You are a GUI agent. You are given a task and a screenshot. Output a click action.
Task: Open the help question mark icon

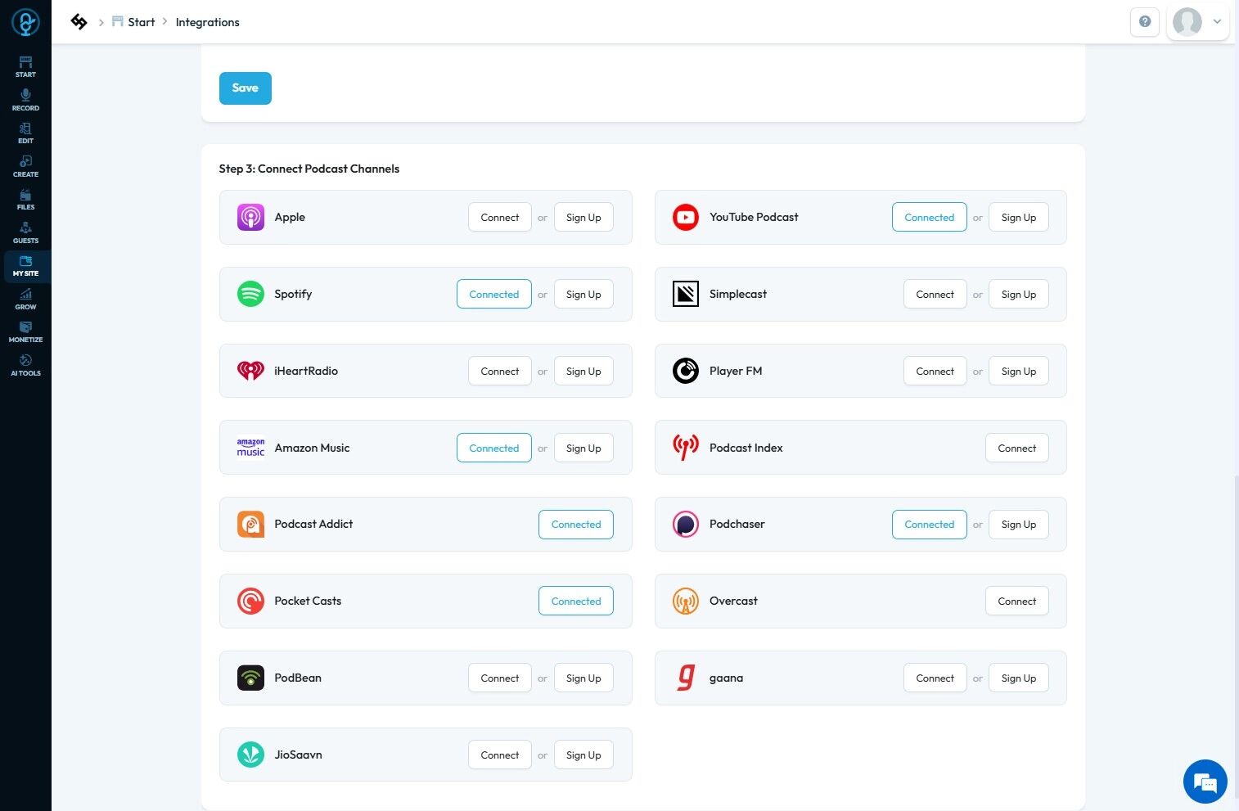pyautogui.click(x=1145, y=22)
